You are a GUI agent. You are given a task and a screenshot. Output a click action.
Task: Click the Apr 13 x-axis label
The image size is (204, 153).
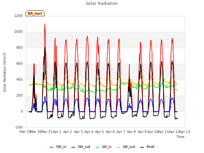coord(185,132)
